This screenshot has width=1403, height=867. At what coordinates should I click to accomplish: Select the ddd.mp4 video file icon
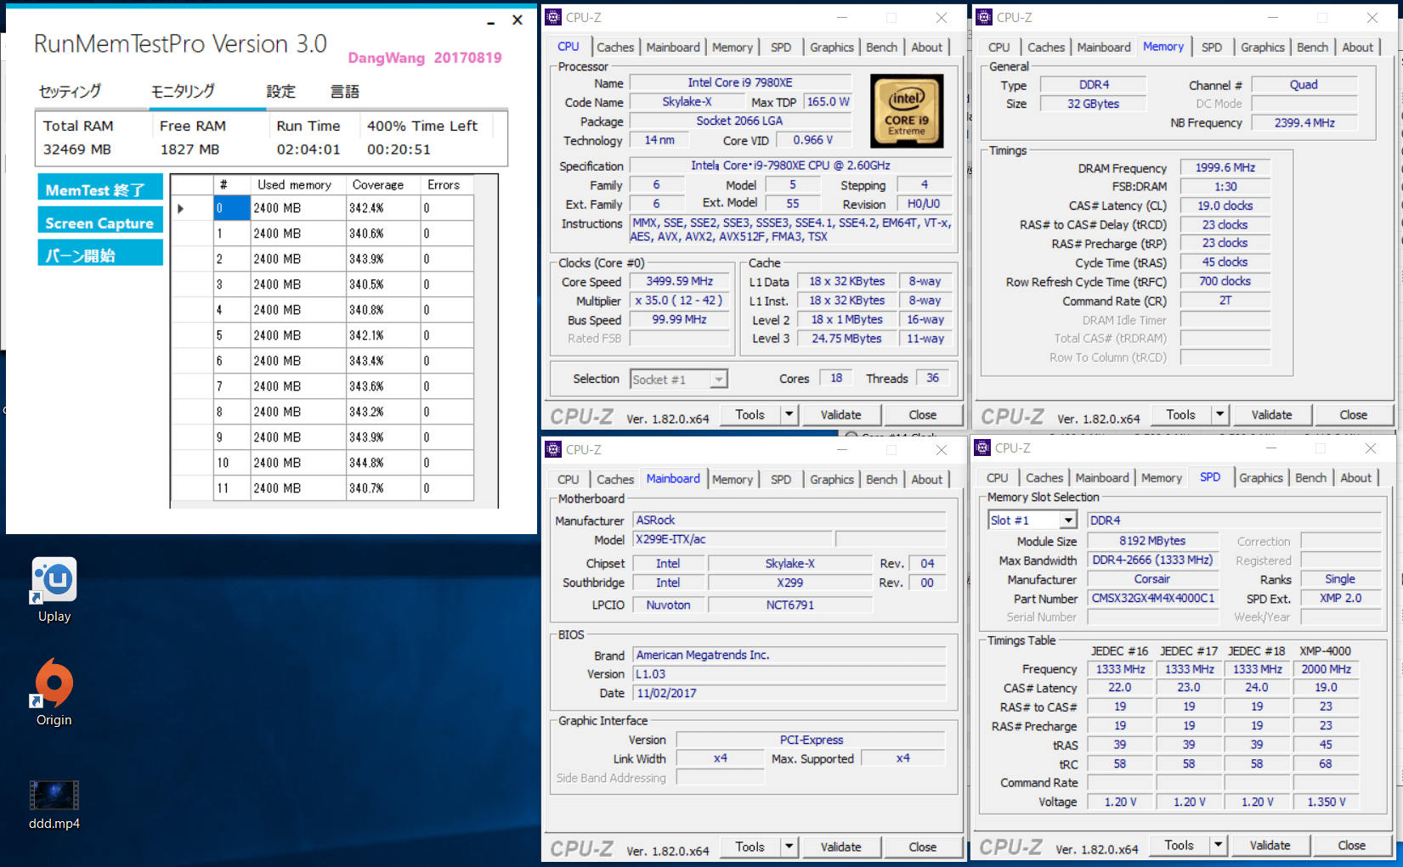coord(54,795)
